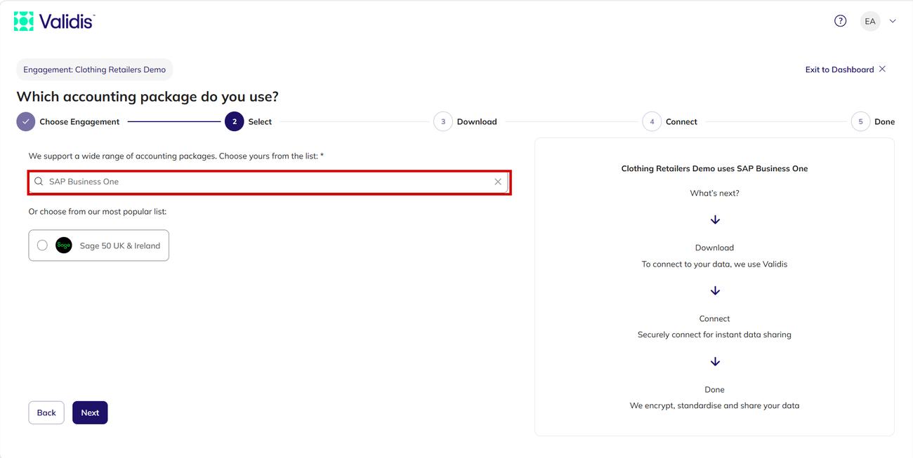Clear the SAP Business One search entry
The width and height of the screenshot is (913, 458).
498,182
